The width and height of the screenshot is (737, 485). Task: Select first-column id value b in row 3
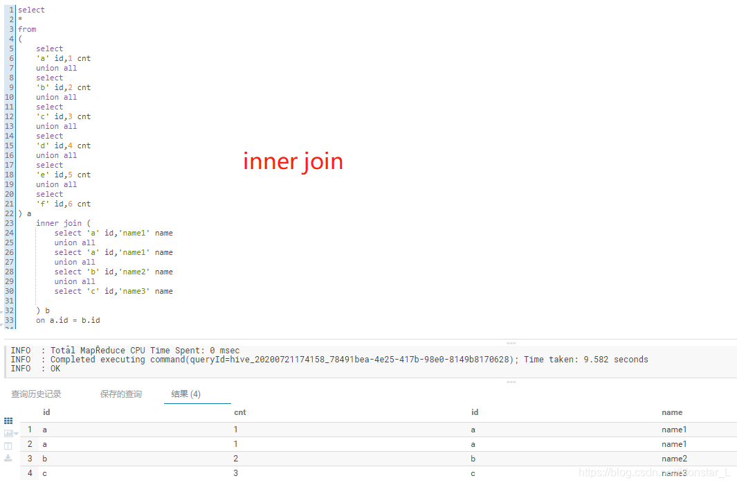[45, 459]
